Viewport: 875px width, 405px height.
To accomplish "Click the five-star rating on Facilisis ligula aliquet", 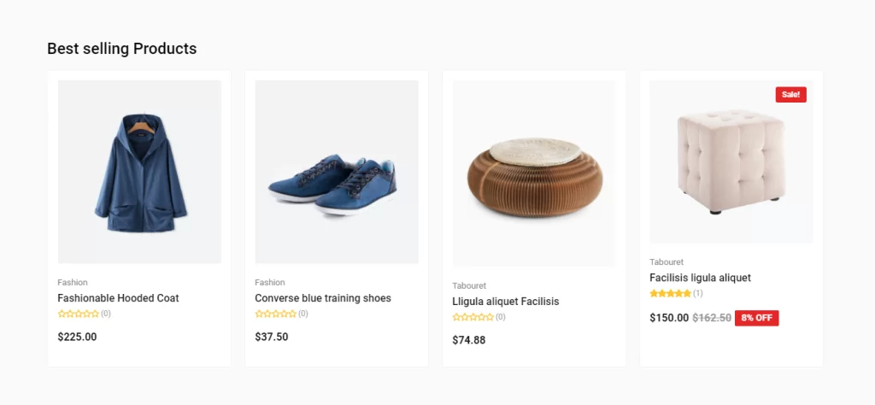I will [x=670, y=293].
